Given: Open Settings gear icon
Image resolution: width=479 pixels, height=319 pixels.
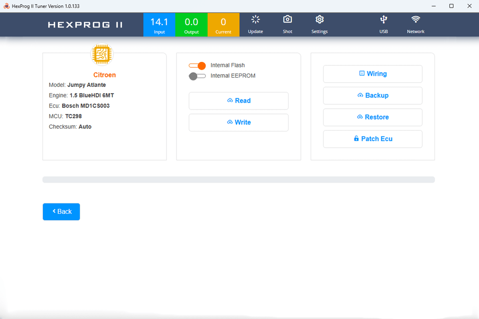Looking at the screenshot, I should (319, 20).
